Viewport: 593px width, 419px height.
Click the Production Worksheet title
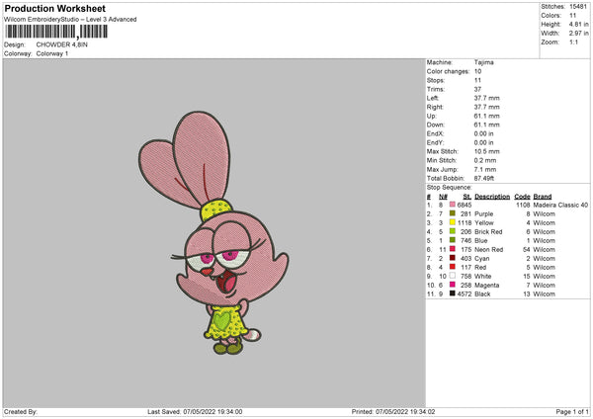(54, 8)
